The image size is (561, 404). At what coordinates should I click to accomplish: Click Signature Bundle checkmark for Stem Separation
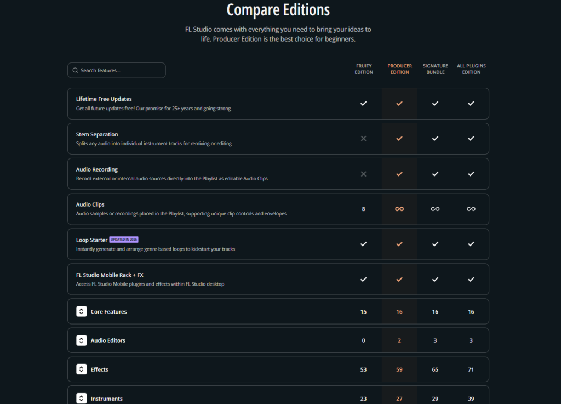pos(435,139)
